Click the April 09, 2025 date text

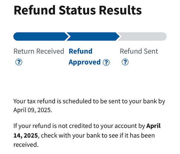(x=33, y=110)
